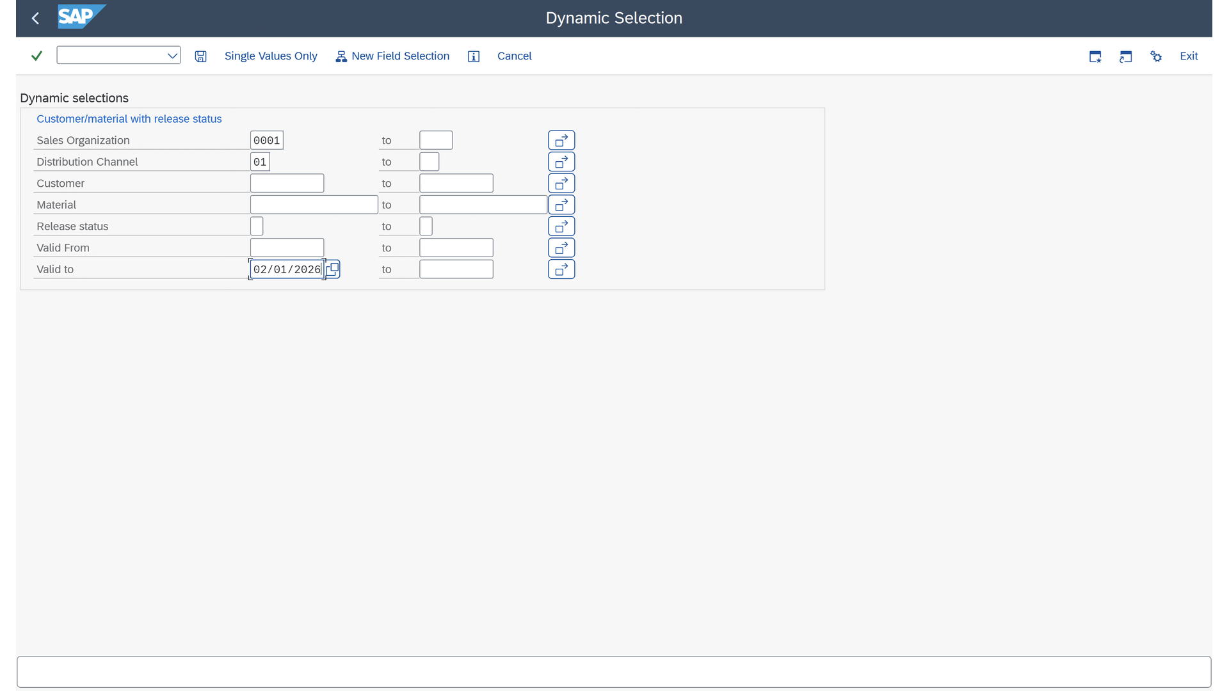The width and height of the screenshot is (1229, 691).
Task: Click the information icon in toolbar
Action: coord(474,56)
